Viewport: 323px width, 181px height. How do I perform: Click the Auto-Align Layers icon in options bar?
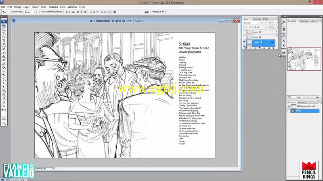[115, 12]
